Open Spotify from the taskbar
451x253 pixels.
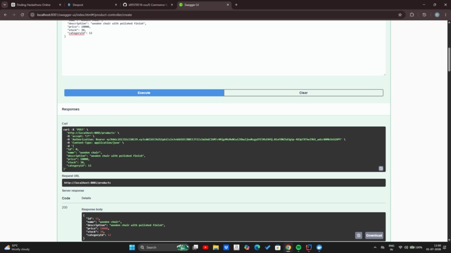coord(298,247)
